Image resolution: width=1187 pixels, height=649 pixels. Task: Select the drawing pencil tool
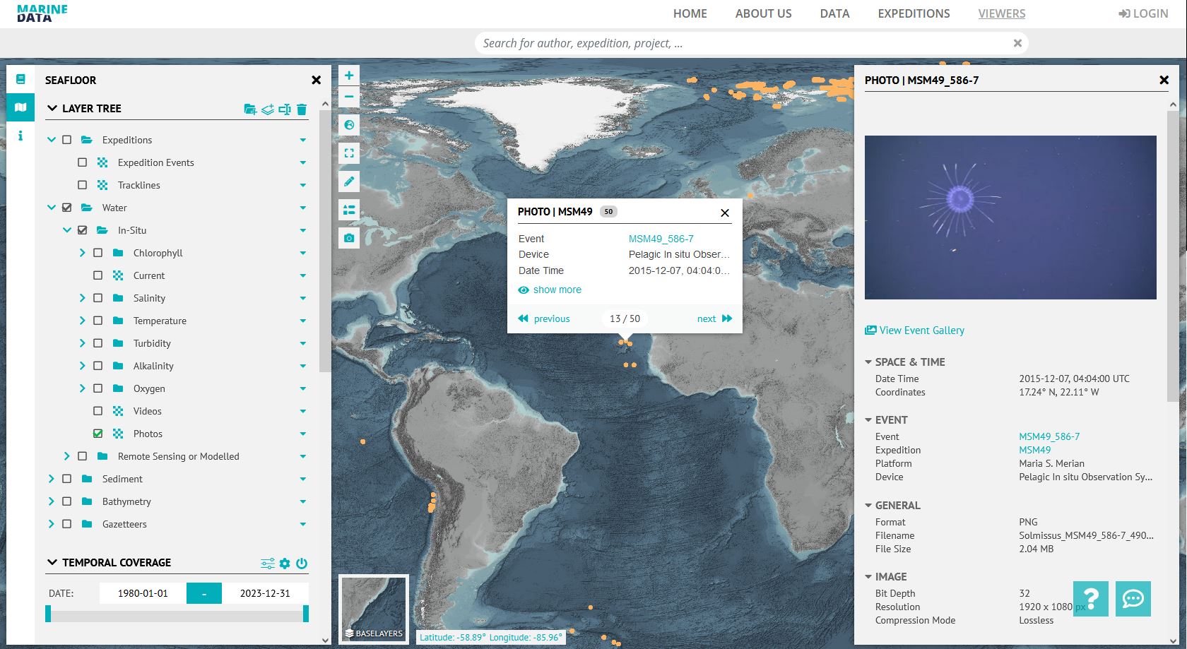tap(348, 181)
